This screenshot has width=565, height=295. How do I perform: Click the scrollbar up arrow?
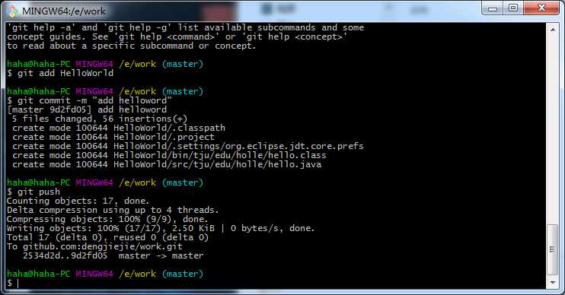(x=552, y=29)
